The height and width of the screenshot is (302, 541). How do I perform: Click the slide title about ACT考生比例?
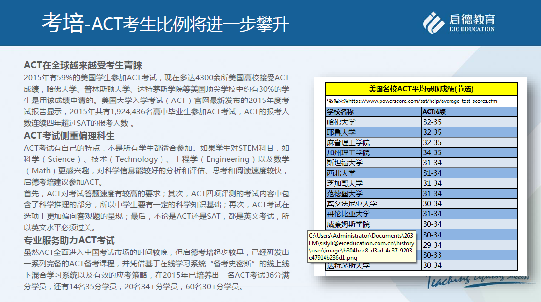pos(165,23)
